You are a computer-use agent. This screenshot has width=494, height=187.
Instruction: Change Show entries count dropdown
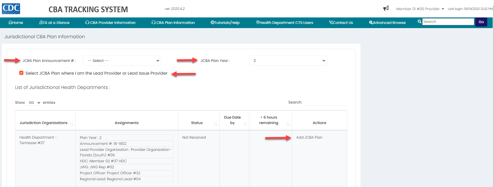[x=34, y=103]
